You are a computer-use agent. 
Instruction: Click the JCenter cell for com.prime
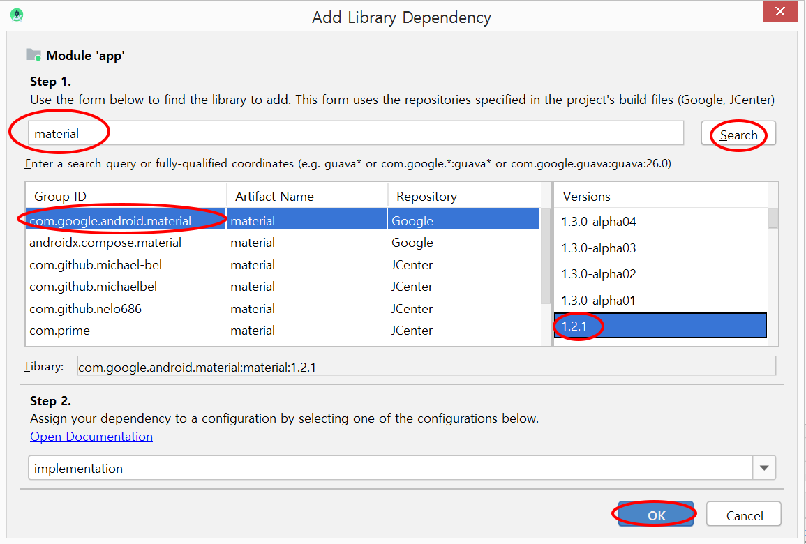coord(412,331)
